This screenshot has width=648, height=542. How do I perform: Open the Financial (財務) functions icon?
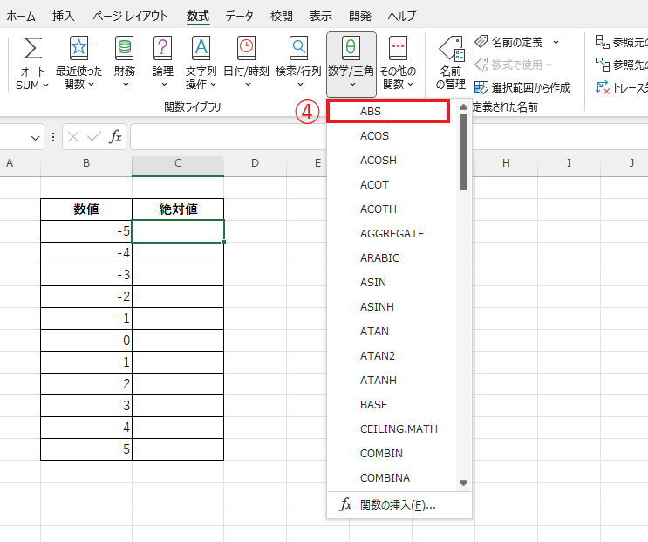tap(125, 49)
